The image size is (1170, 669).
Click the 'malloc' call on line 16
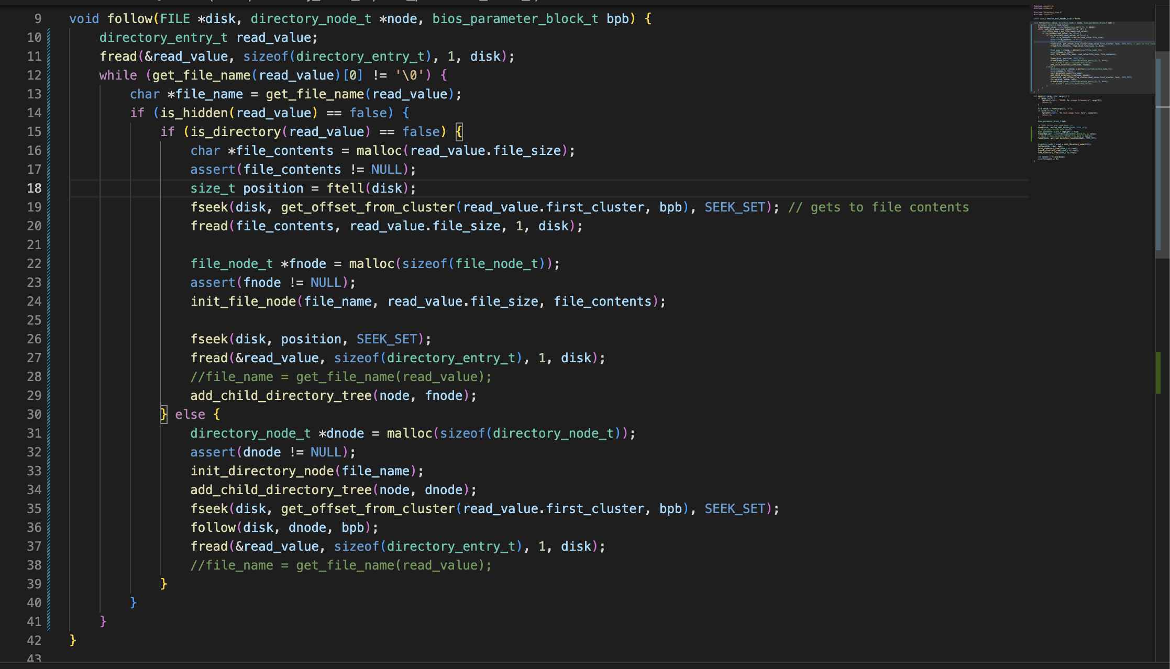(x=379, y=151)
